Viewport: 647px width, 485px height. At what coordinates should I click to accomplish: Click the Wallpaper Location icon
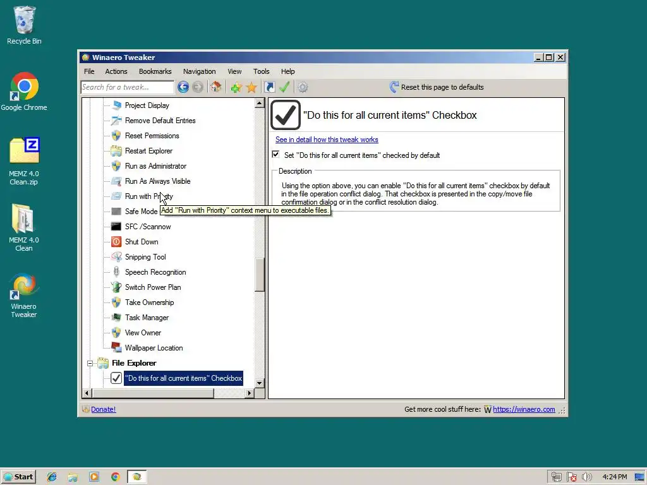[x=116, y=348]
